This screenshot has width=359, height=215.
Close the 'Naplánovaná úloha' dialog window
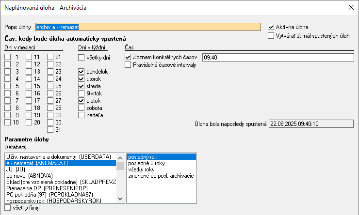click(351, 7)
